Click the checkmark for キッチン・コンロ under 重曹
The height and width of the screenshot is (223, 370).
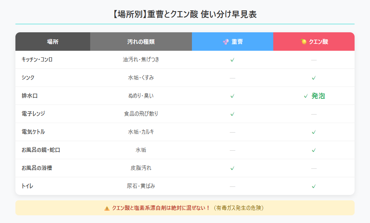pos(232,60)
